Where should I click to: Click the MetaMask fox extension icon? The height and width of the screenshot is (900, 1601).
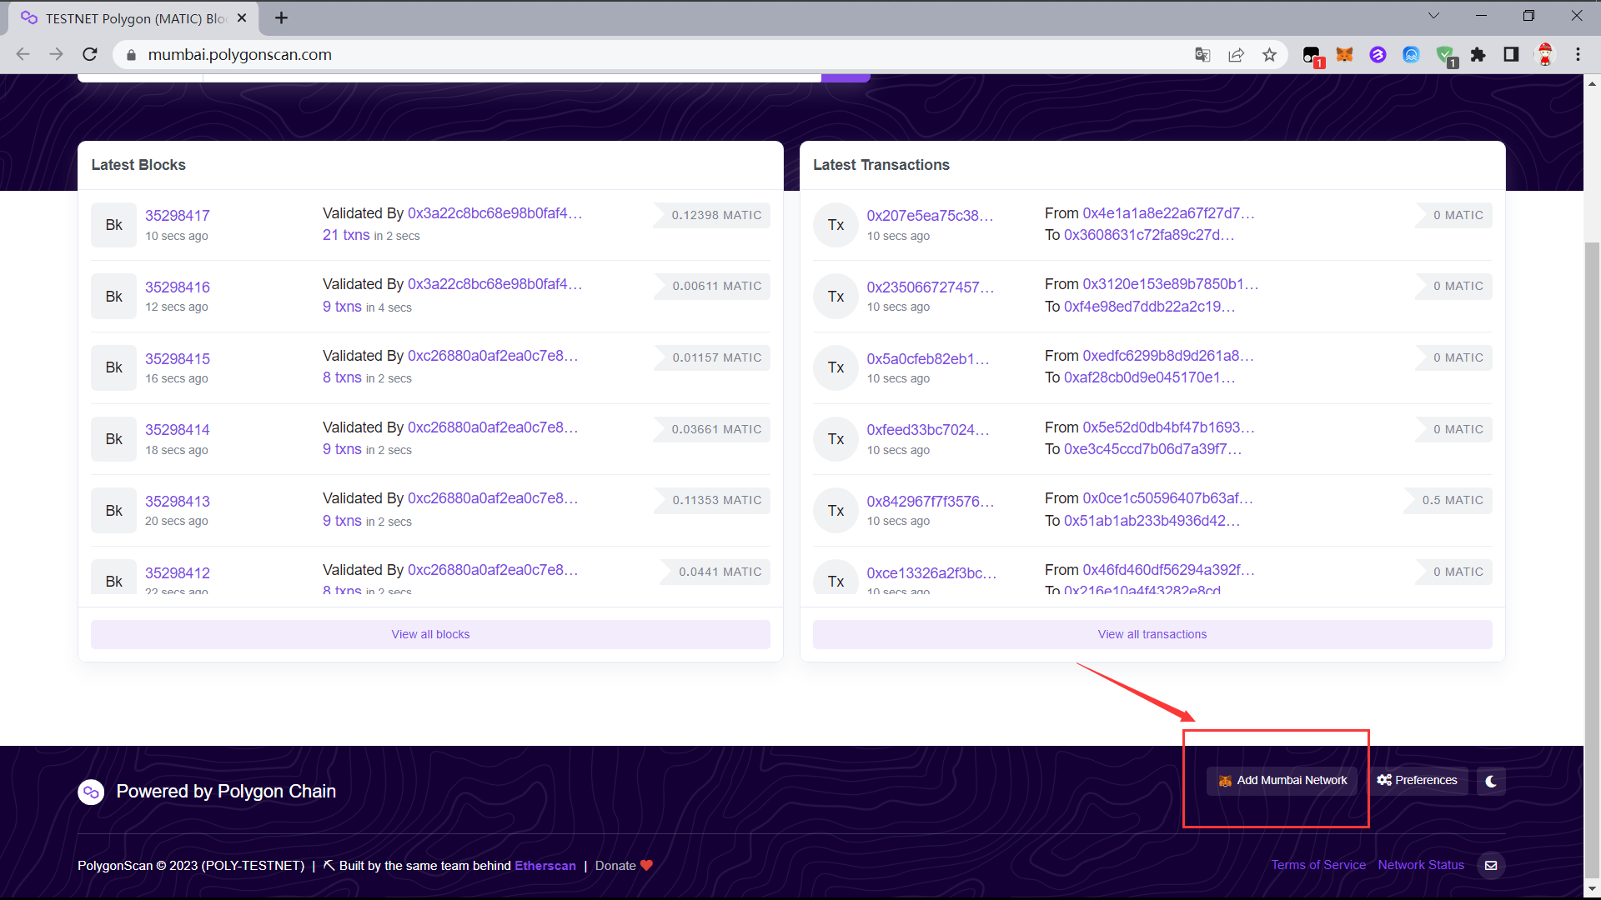pyautogui.click(x=1344, y=55)
